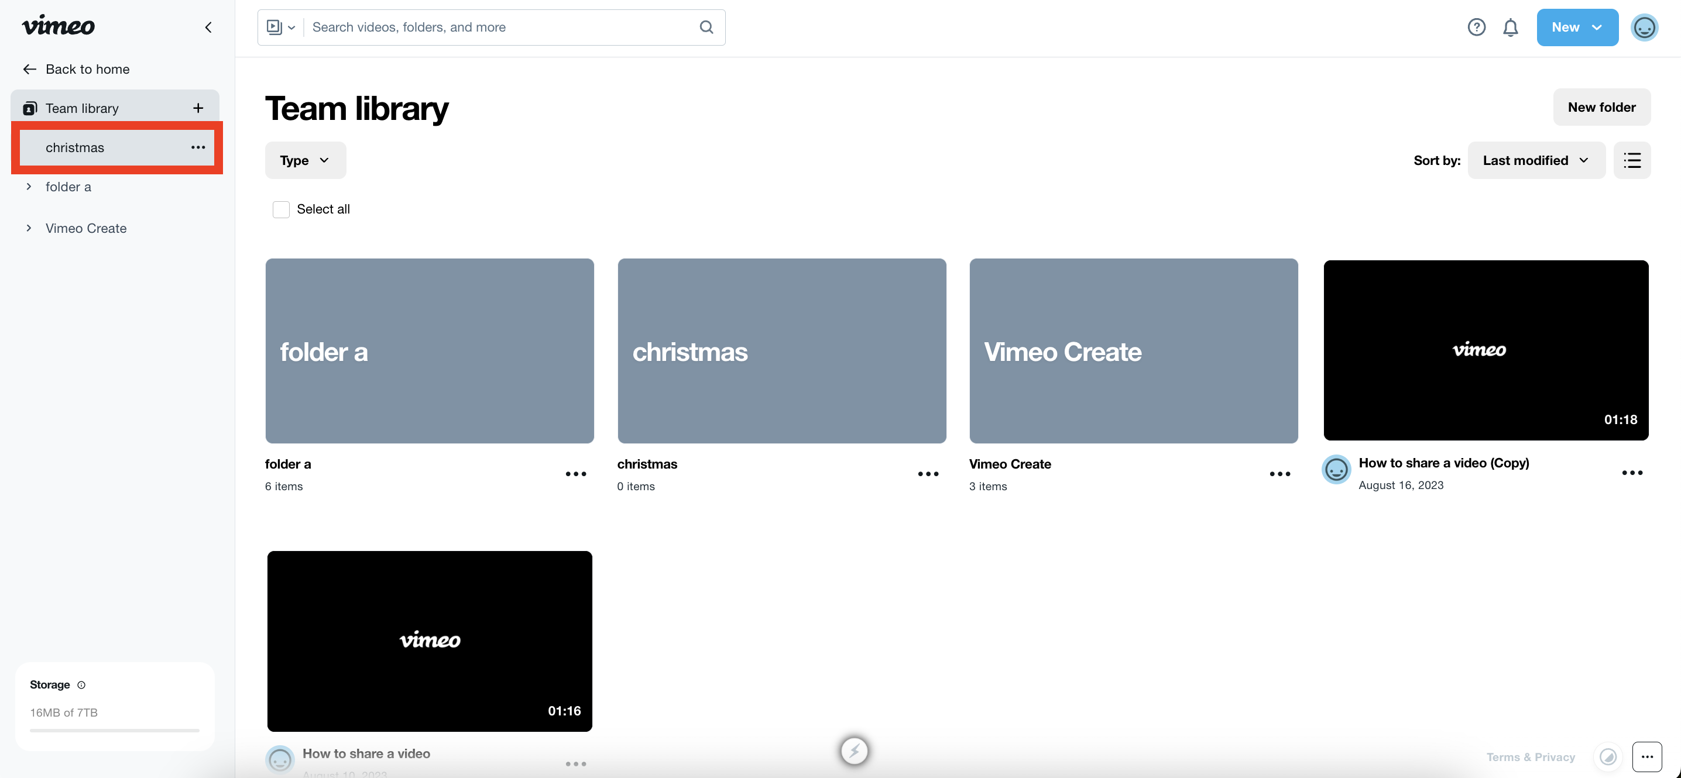Click the How to share a video thumbnail
This screenshot has width=1681, height=778.
429,640
